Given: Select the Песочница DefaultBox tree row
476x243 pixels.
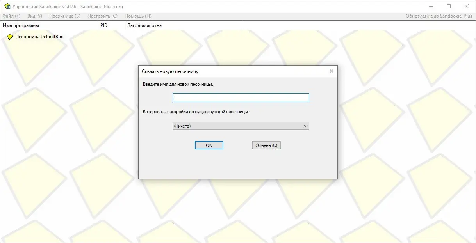Looking at the screenshot, I should [39, 37].
